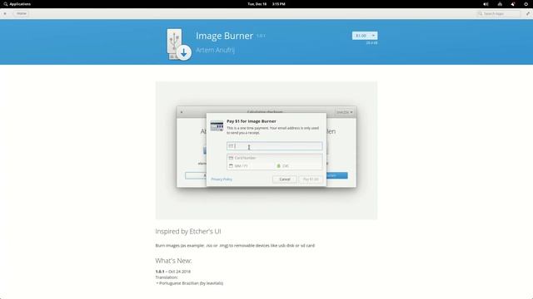Click the AppCenter Search Apps field
Viewport: 533px width, 299px height.
tap(498, 13)
